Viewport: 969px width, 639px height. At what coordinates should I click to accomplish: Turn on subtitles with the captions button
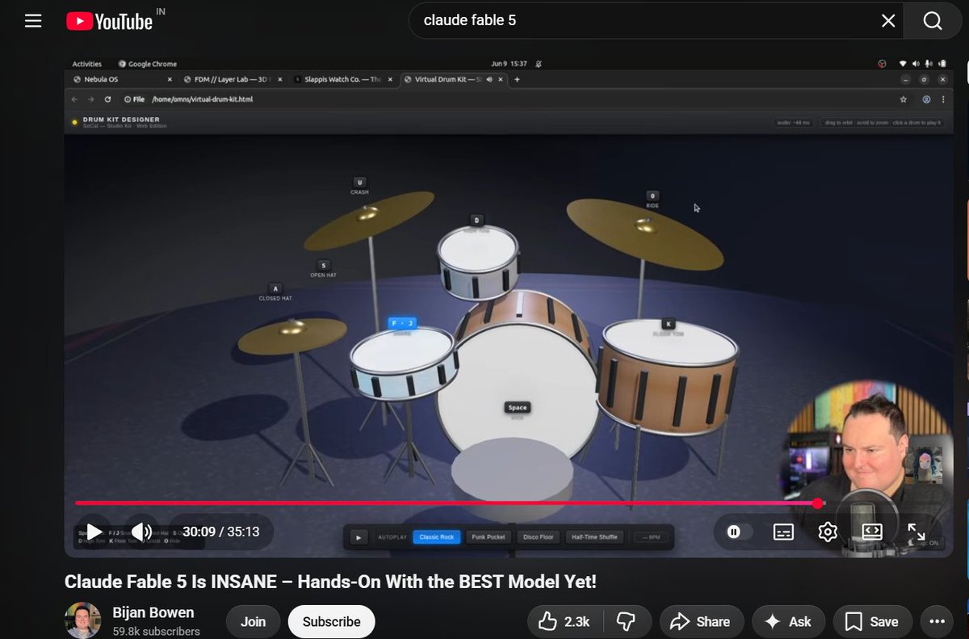coord(782,532)
